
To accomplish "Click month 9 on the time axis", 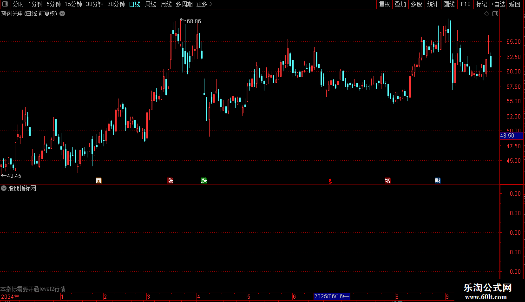I will 447,296.
